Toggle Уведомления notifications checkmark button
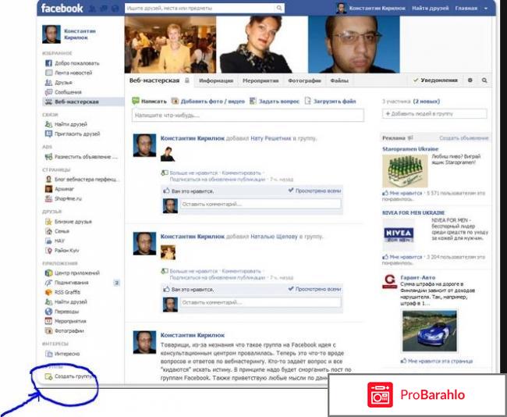The image size is (507, 417). [435, 80]
